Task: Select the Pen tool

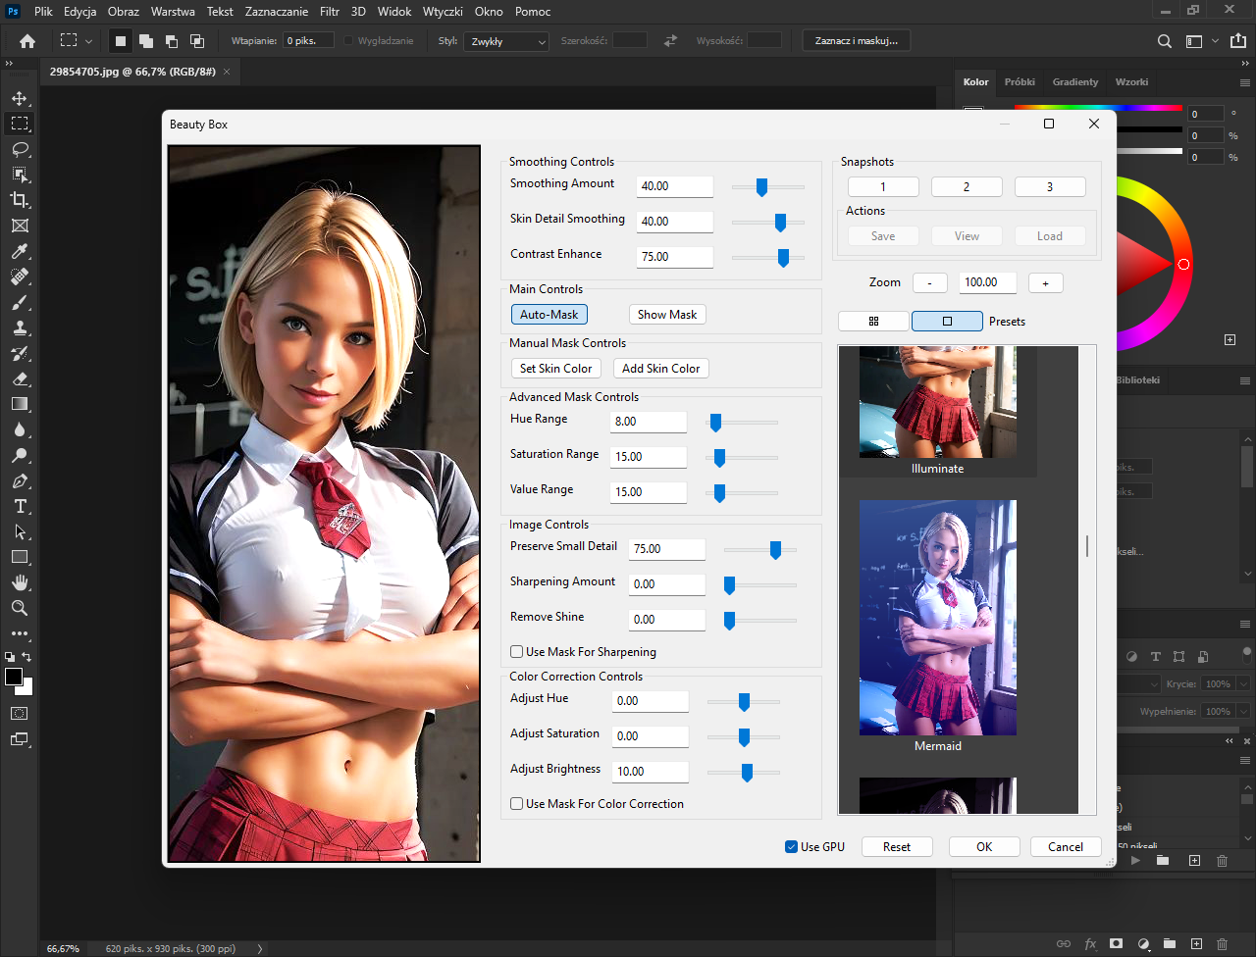Action: (x=19, y=480)
